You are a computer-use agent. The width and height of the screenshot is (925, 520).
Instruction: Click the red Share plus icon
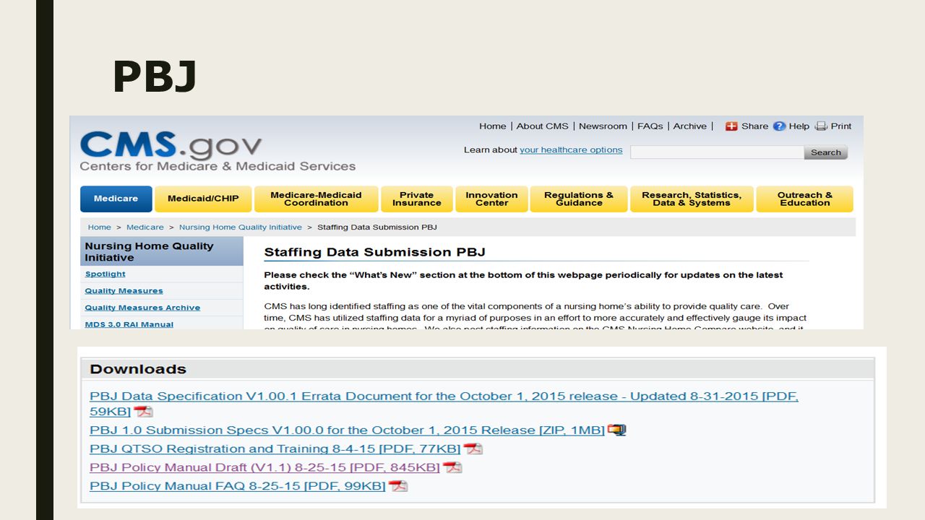point(731,126)
